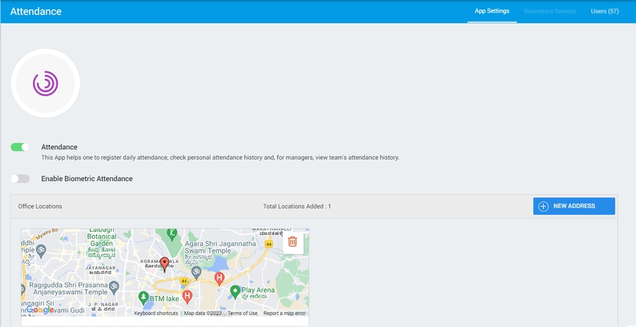Click the purple Attendance app logo
The width and height of the screenshot is (636, 327).
pos(45,83)
